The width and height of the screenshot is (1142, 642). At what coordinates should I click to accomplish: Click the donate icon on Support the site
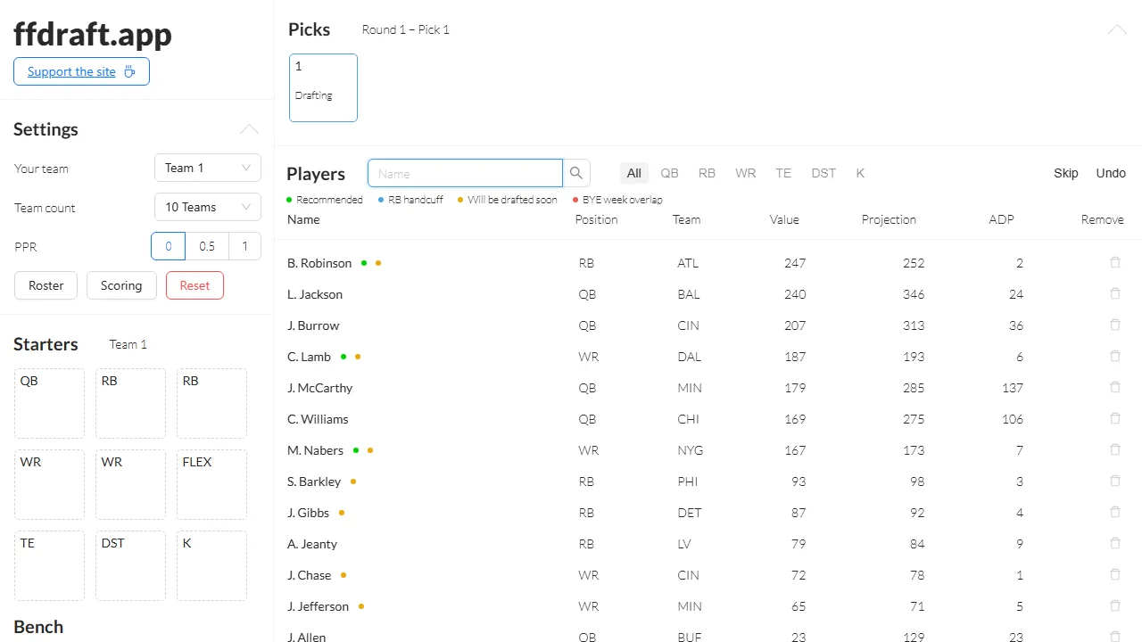point(130,71)
